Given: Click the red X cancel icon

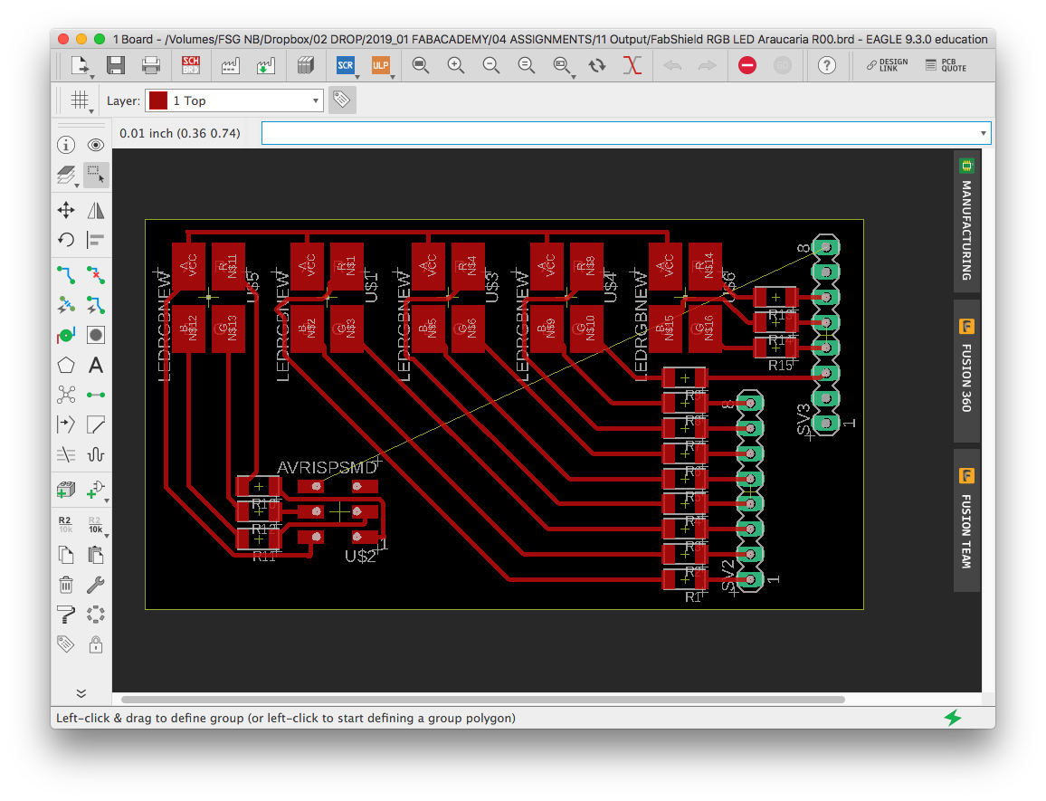Looking at the screenshot, I should (632, 65).
